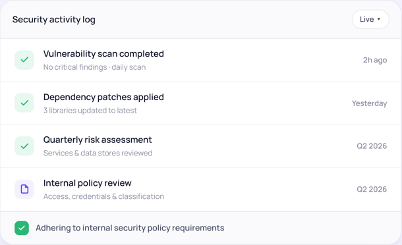
Task: Click the green check icon for Vulnerability scan
Action: click(24, 60)
